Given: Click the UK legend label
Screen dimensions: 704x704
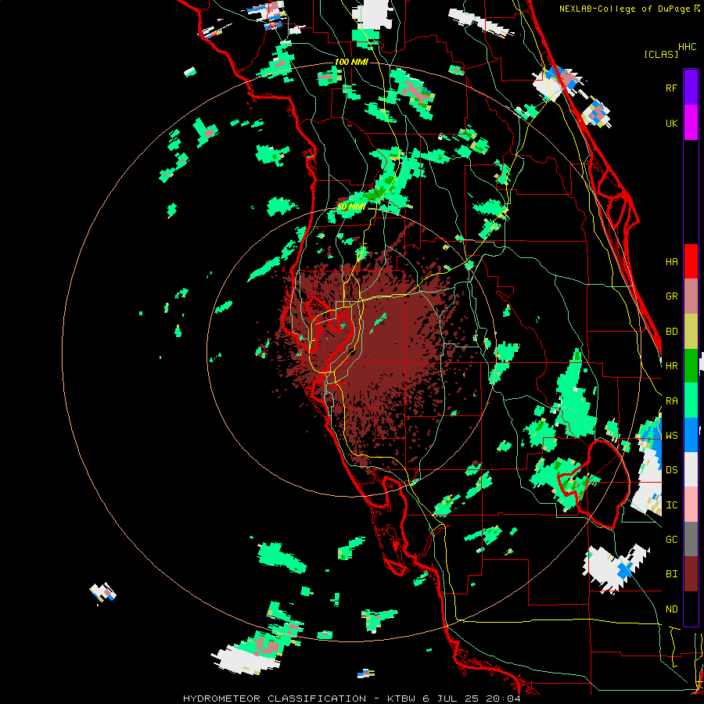Looking at the screenshot, I should (671, 123).
